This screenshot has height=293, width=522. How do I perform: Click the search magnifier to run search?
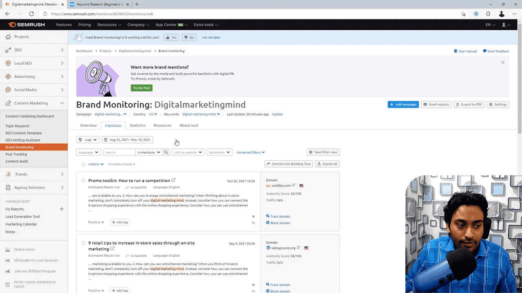point(166,152)
